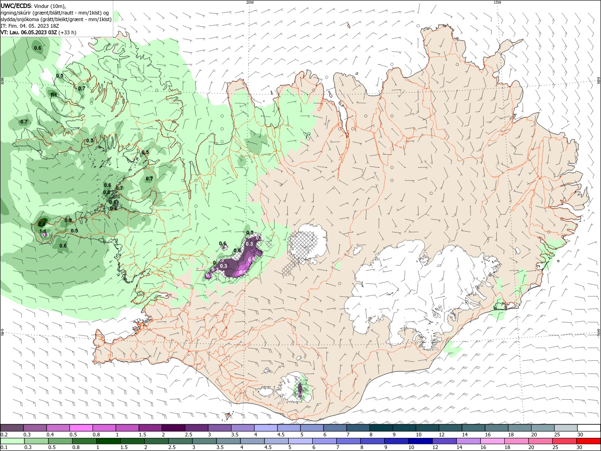Choose the deep blue 10 swatch in lower legend
The height and width of the screenshot is (451, 601).
tap(420, 441)
